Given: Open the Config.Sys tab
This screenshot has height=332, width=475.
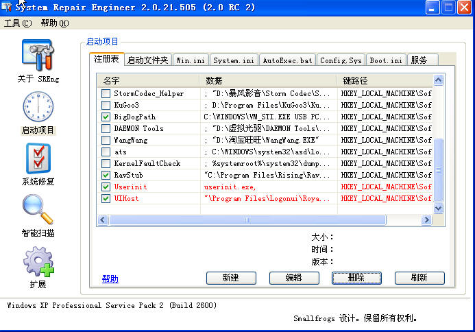Looking at the screenshot, I should pos(341,60).
